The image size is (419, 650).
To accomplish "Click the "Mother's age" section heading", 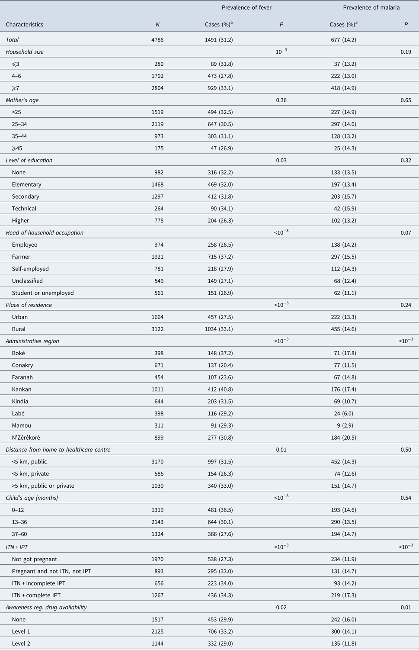I will (22, 100).
